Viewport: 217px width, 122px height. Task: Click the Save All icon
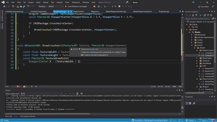[24, 6]
